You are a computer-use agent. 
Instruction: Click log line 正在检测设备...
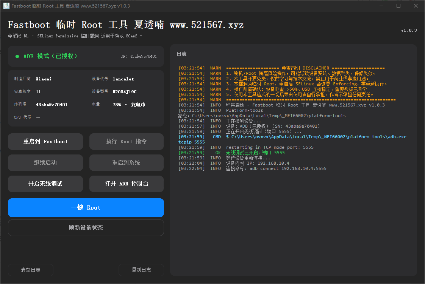click(220, 121)
